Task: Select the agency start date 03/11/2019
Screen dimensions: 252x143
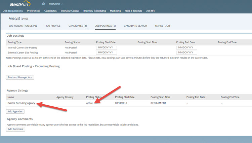Action: pyautogui.click(x=121, y=103)
